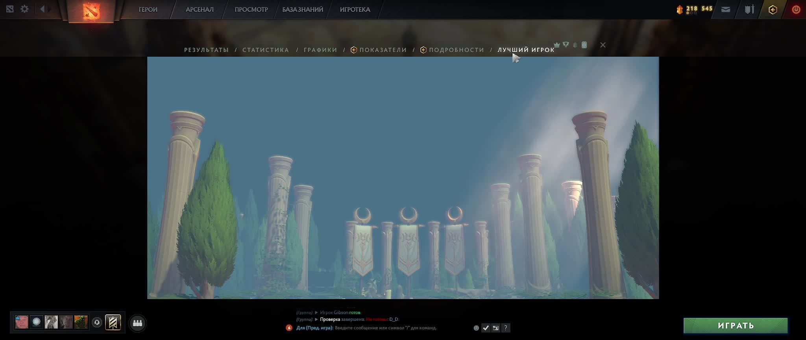Open the Dota Plus icon beside ПОДРОБНОСТИ
This screenshot has width=806, height=340.
coord(423,50)
